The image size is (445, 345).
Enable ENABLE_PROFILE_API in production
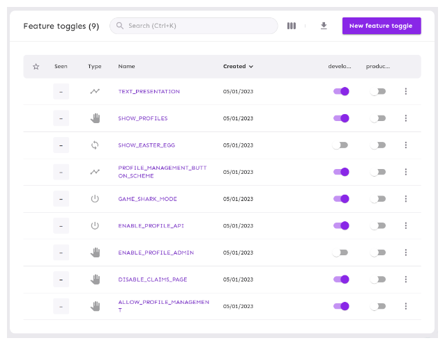(x=378, y=225)
